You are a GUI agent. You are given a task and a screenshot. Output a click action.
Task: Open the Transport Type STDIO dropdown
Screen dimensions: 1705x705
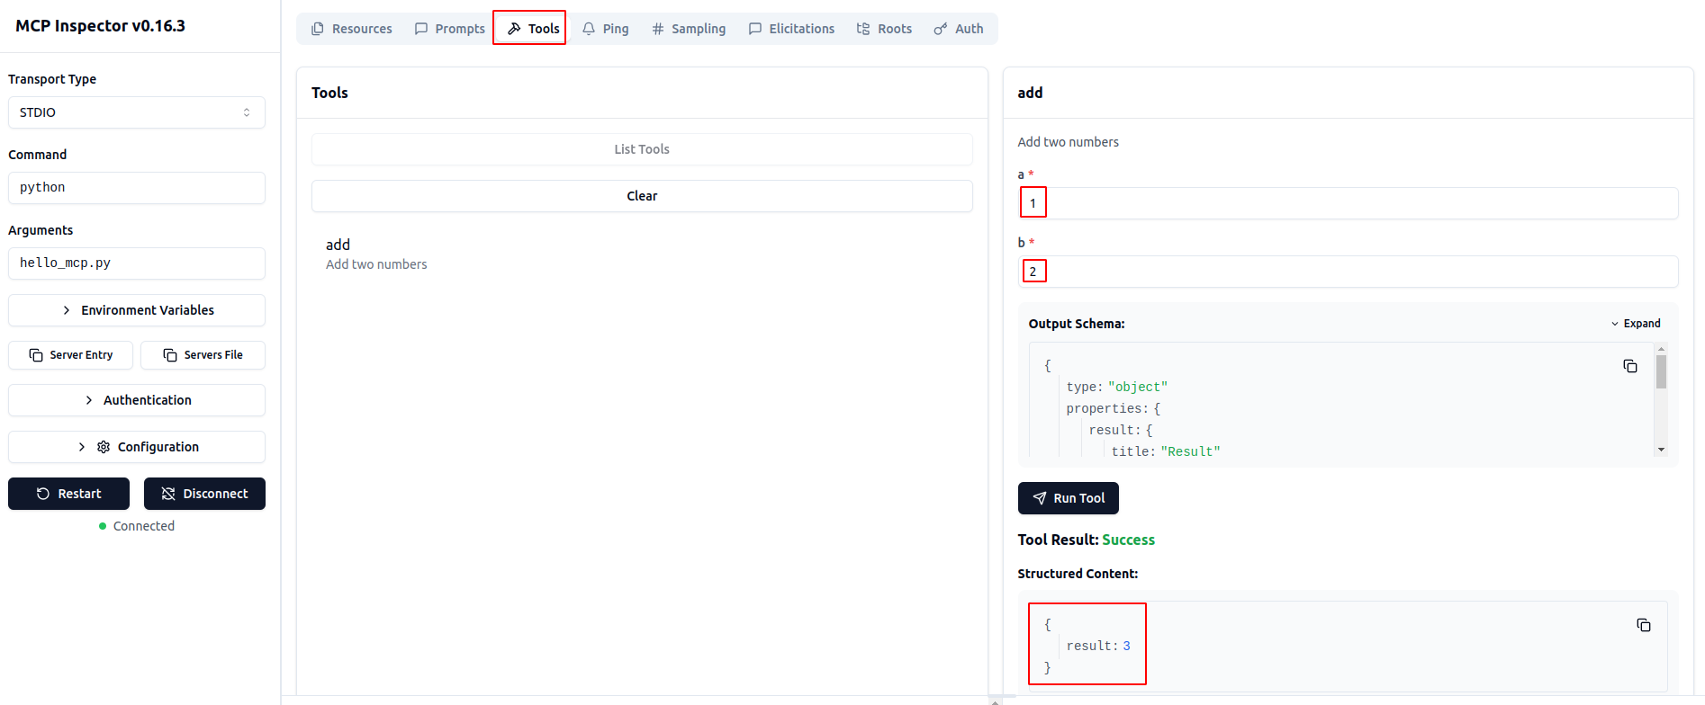coord(137,112)
